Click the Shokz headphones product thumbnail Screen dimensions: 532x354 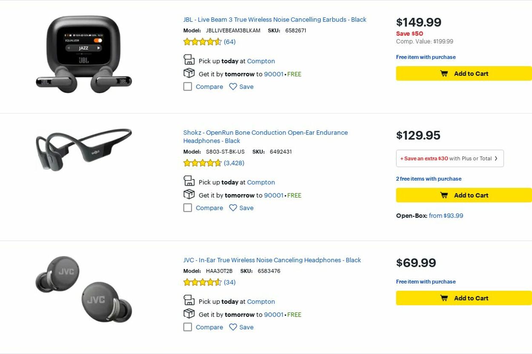point(84,149)
